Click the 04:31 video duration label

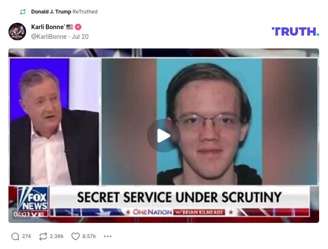click(x=22, y=214)
